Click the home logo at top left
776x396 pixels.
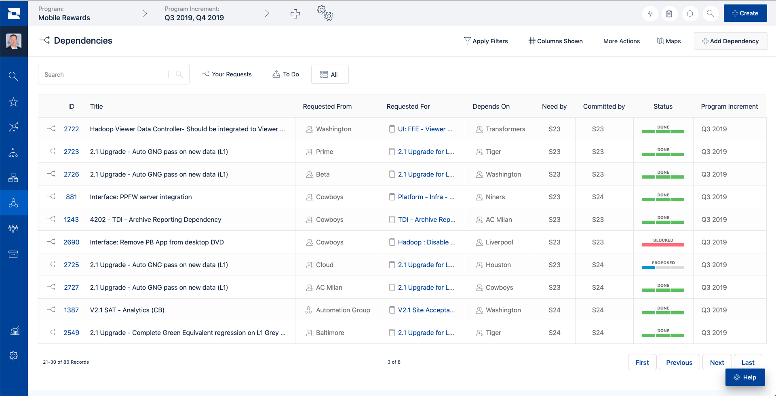click(14, 13)
